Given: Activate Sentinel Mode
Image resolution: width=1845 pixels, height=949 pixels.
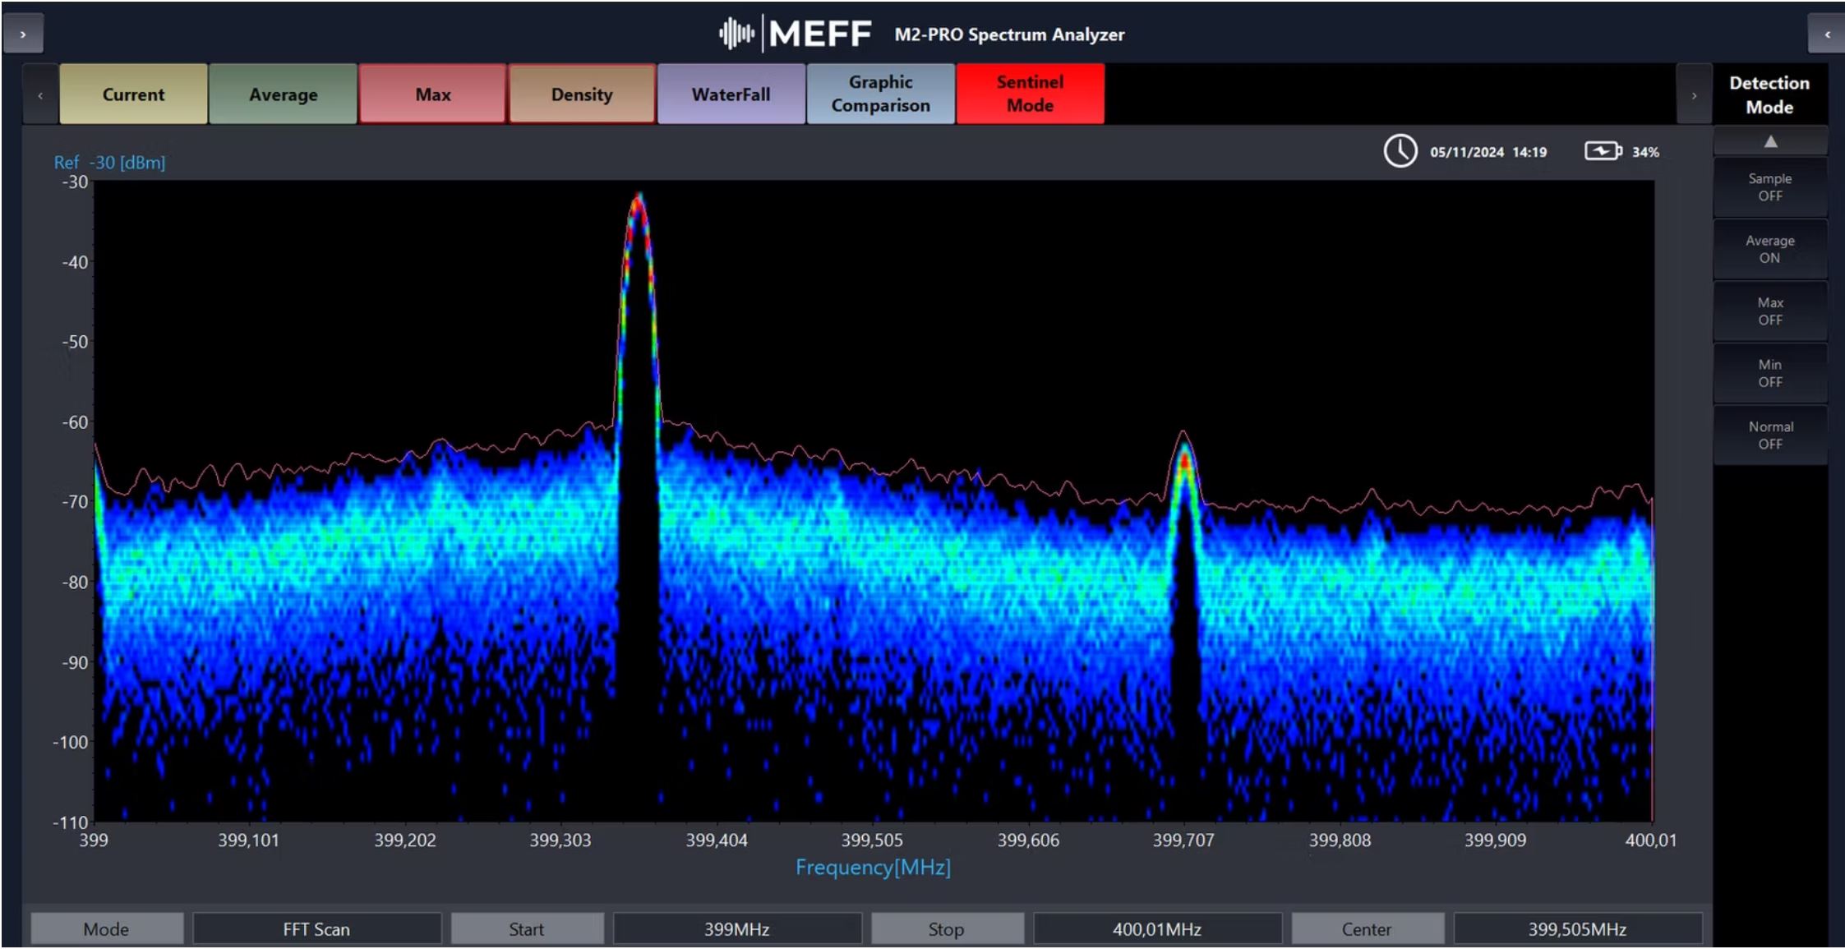Looking at the screenshot, I should tap(1030, 94).
